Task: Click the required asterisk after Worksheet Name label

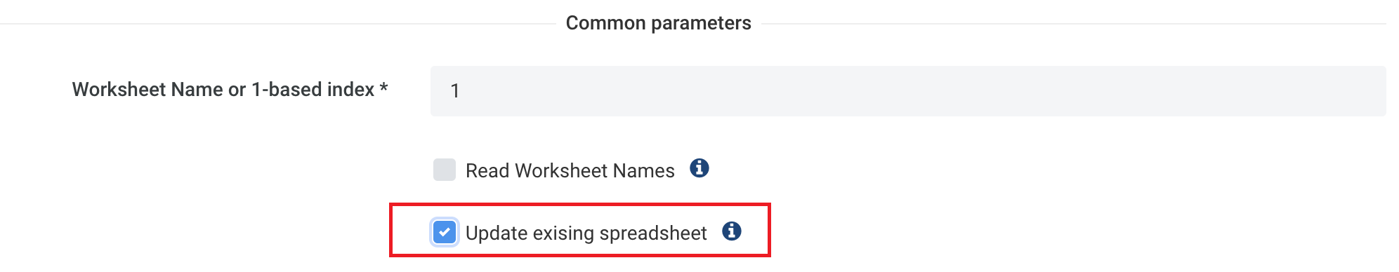Action: coord(383,88)
